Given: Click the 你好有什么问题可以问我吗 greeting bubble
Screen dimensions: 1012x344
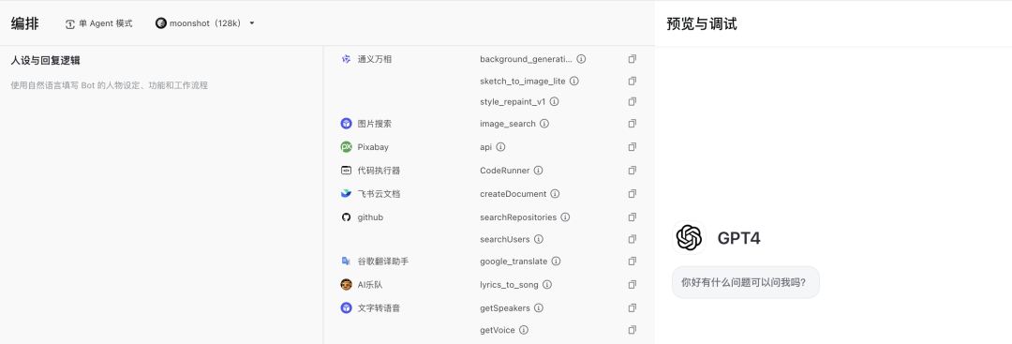Looking at the screenshot, I should (746, 282).
